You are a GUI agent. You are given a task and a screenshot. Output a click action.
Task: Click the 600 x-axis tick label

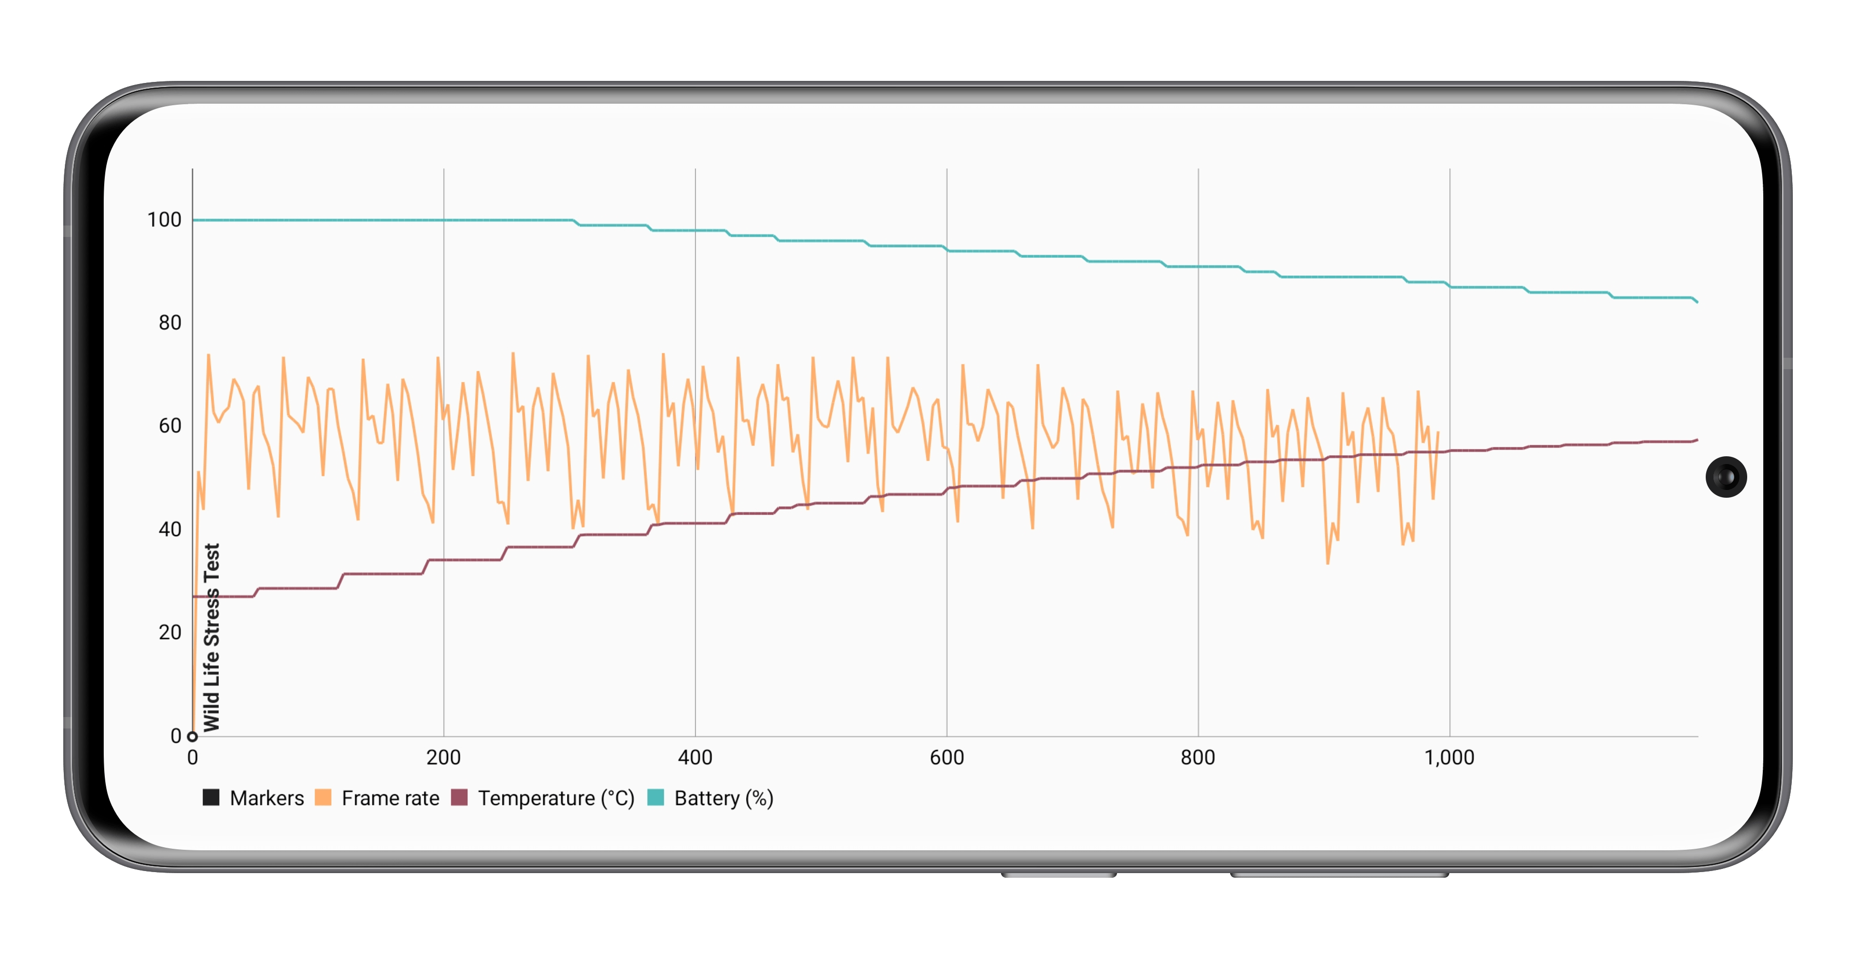tap(946, 757)
